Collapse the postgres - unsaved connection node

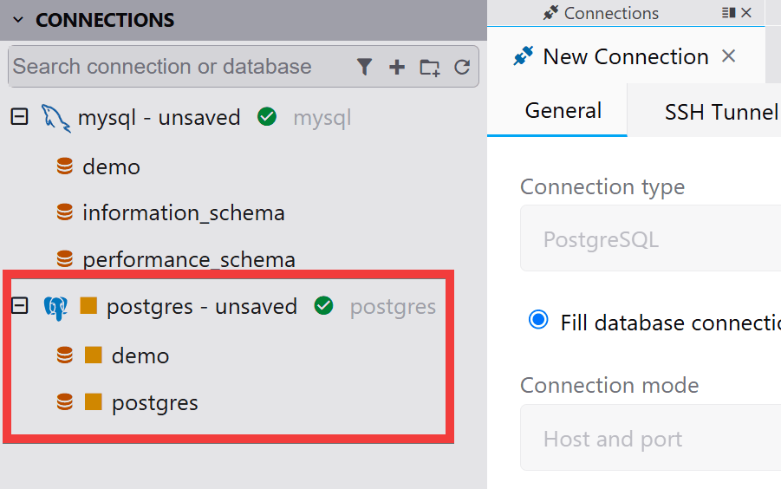pos(19,306)
